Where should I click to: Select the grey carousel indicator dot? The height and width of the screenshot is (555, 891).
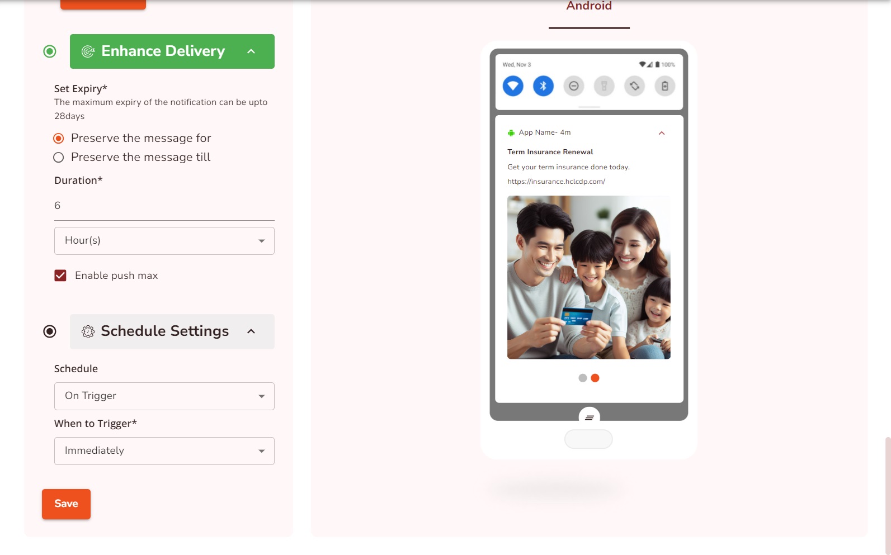pos(583,378)
